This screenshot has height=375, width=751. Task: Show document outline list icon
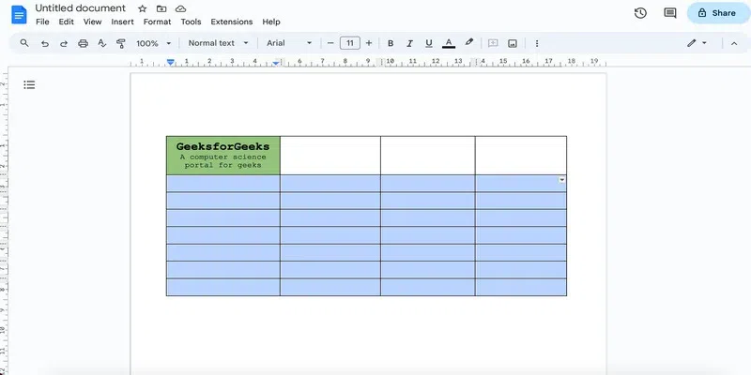click(29, 84)
